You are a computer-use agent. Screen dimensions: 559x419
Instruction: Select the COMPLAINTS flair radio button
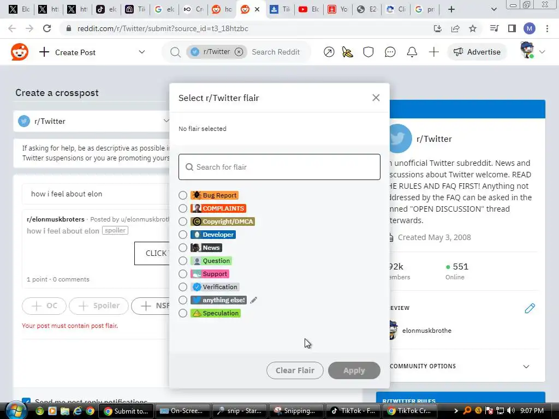point(182,208)
